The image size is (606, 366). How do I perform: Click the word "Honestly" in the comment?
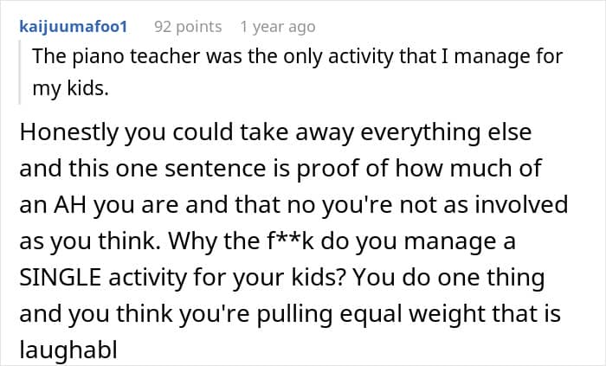73,133
